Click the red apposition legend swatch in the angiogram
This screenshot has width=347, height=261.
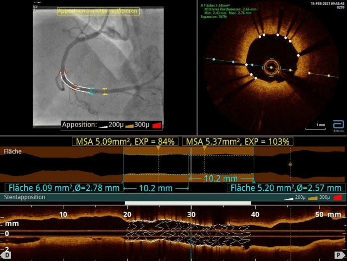(157, 125)
